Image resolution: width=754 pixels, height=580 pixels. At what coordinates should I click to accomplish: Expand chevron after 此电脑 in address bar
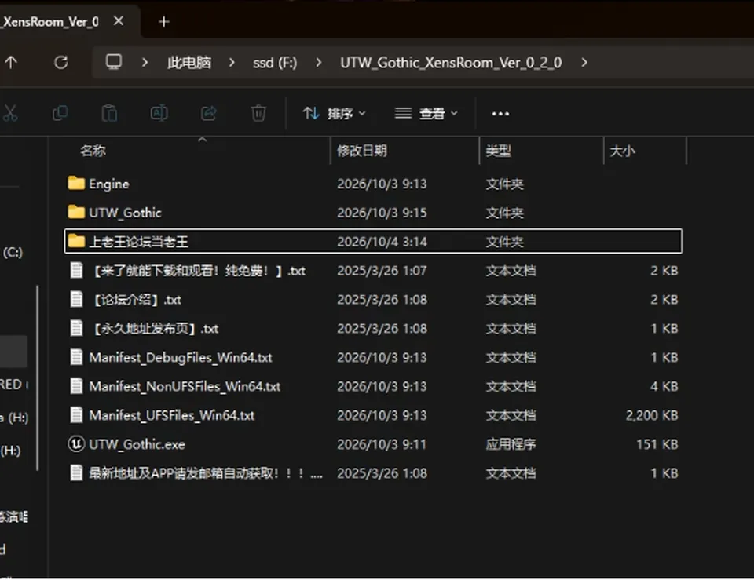[232, 63]
